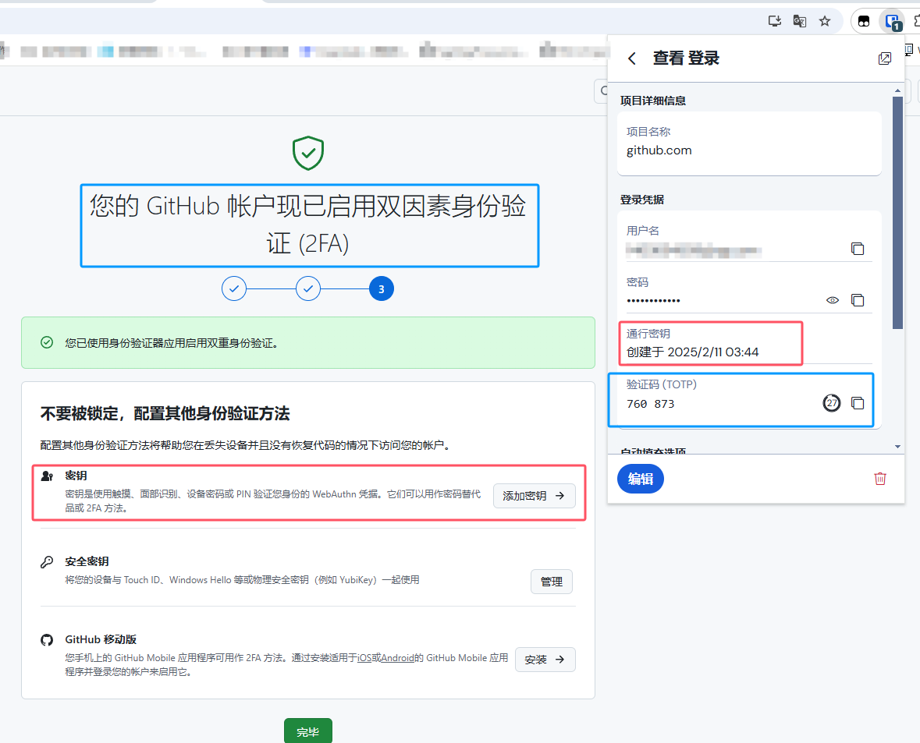
Task: Click 管理 button for security keys
Action: [551, 582]
